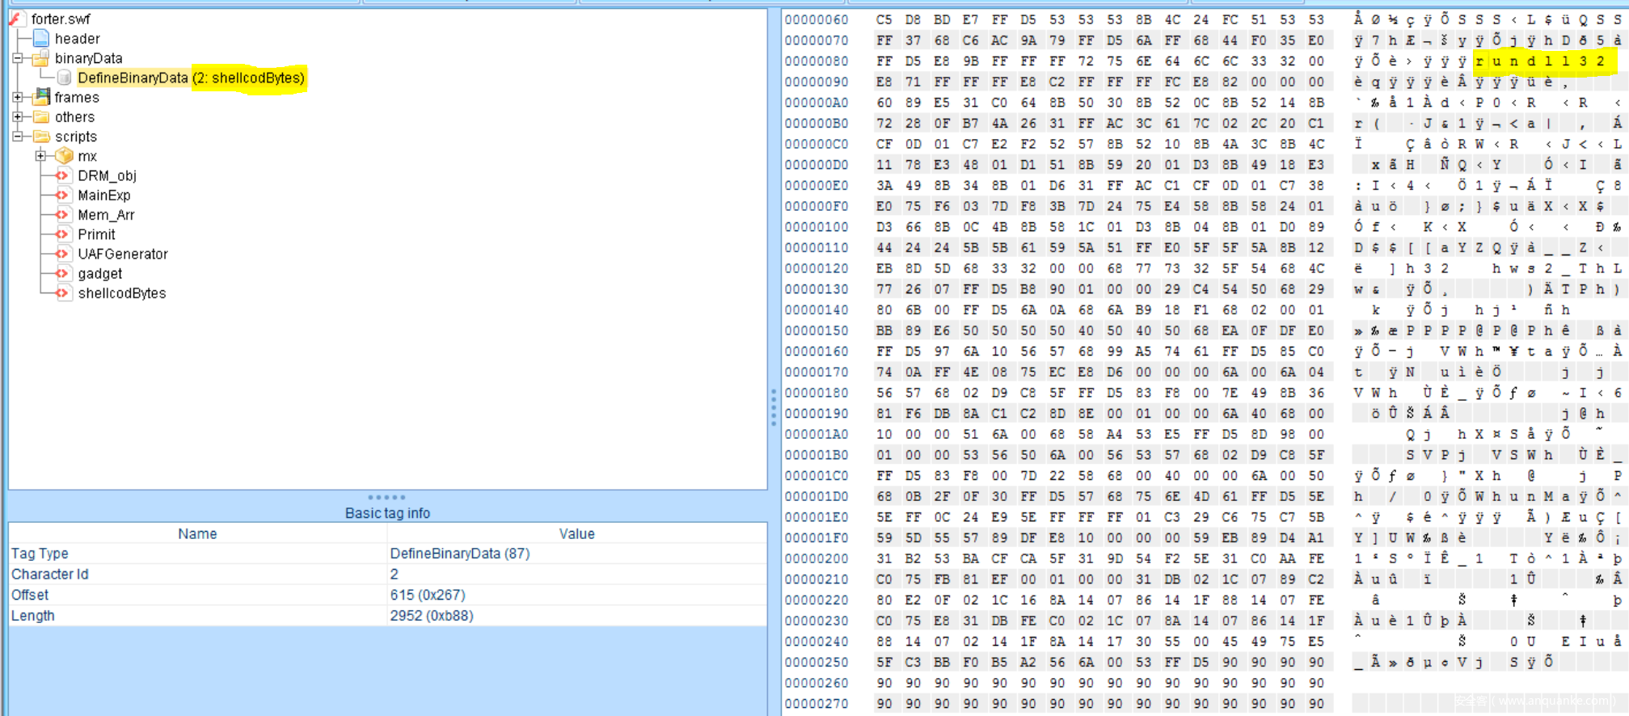Click the icon beside the DefineBinaryData tag
Image resolution: width=1629 pixels, height=716 pixels.
64,78
